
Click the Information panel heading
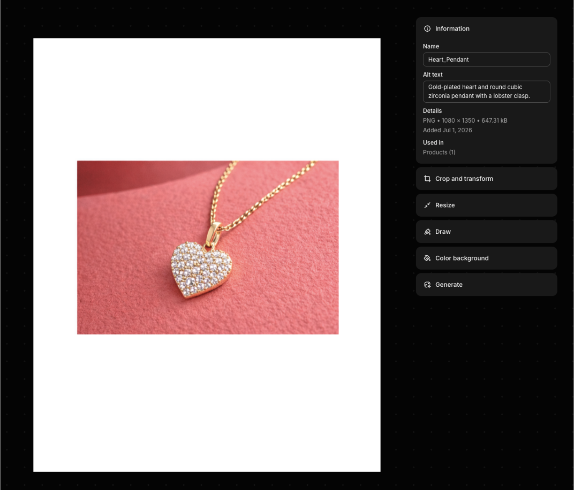(452, 29)
